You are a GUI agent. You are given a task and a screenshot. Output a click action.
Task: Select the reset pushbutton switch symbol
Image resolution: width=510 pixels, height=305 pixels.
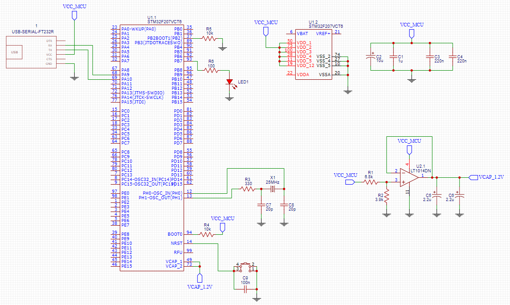pyautogui.click(x=245, y=268)
